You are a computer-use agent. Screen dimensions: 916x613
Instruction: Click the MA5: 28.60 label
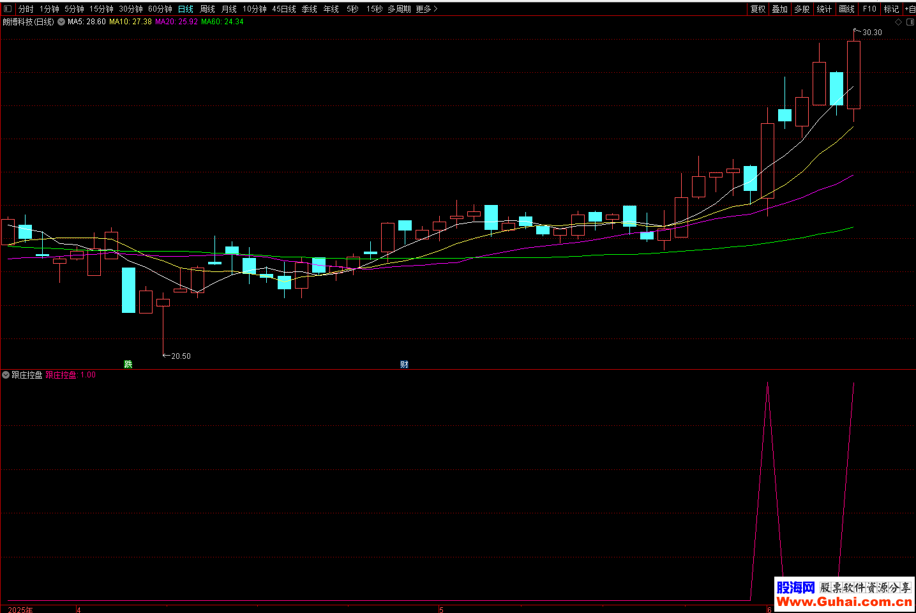pos(87,22)
